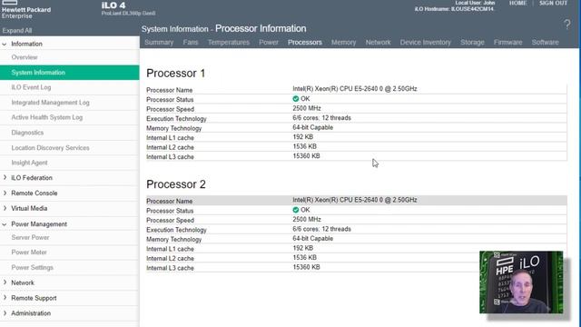Open the Firmware tab
581x327 pixels.
point(508,43)
